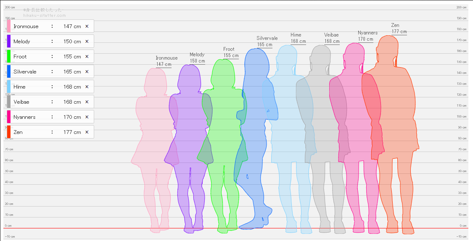Select the Zen name in the list

tap(18, 132)
